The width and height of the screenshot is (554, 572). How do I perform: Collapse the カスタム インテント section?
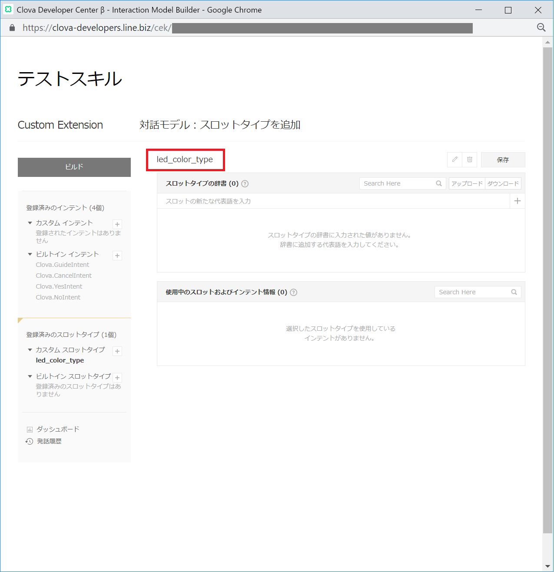[30, 223]
